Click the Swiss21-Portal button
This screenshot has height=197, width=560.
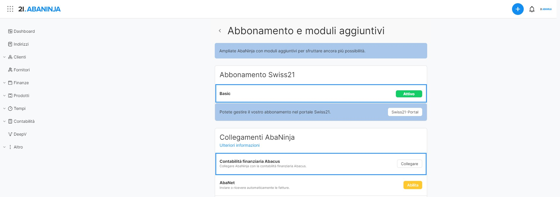point(405,112)
